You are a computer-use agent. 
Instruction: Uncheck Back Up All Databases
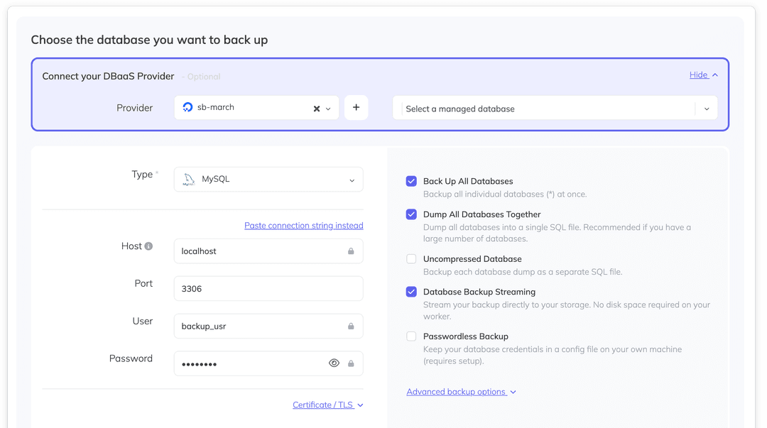pos(411,182)
